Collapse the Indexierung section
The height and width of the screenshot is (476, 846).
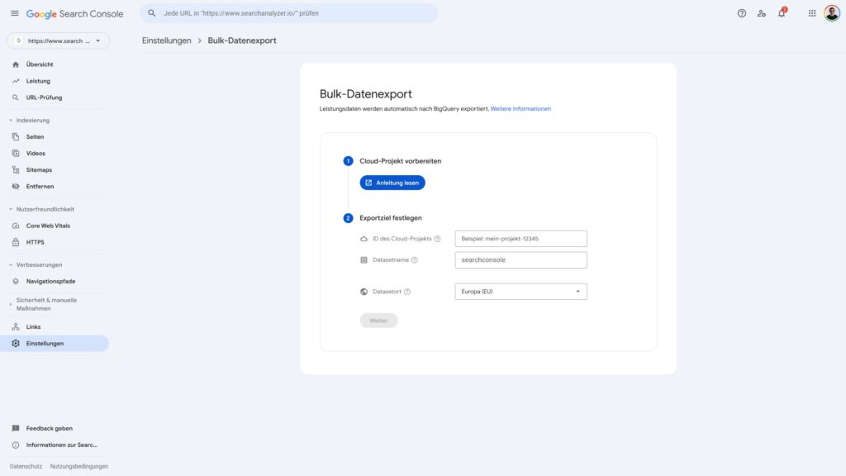click(11, 121)
